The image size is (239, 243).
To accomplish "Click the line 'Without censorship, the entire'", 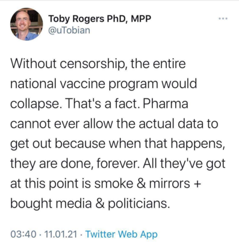I will (x=98, y=64).
